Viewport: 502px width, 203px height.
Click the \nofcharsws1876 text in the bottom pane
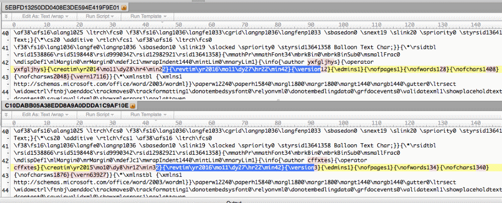click(x=42, y=175)
